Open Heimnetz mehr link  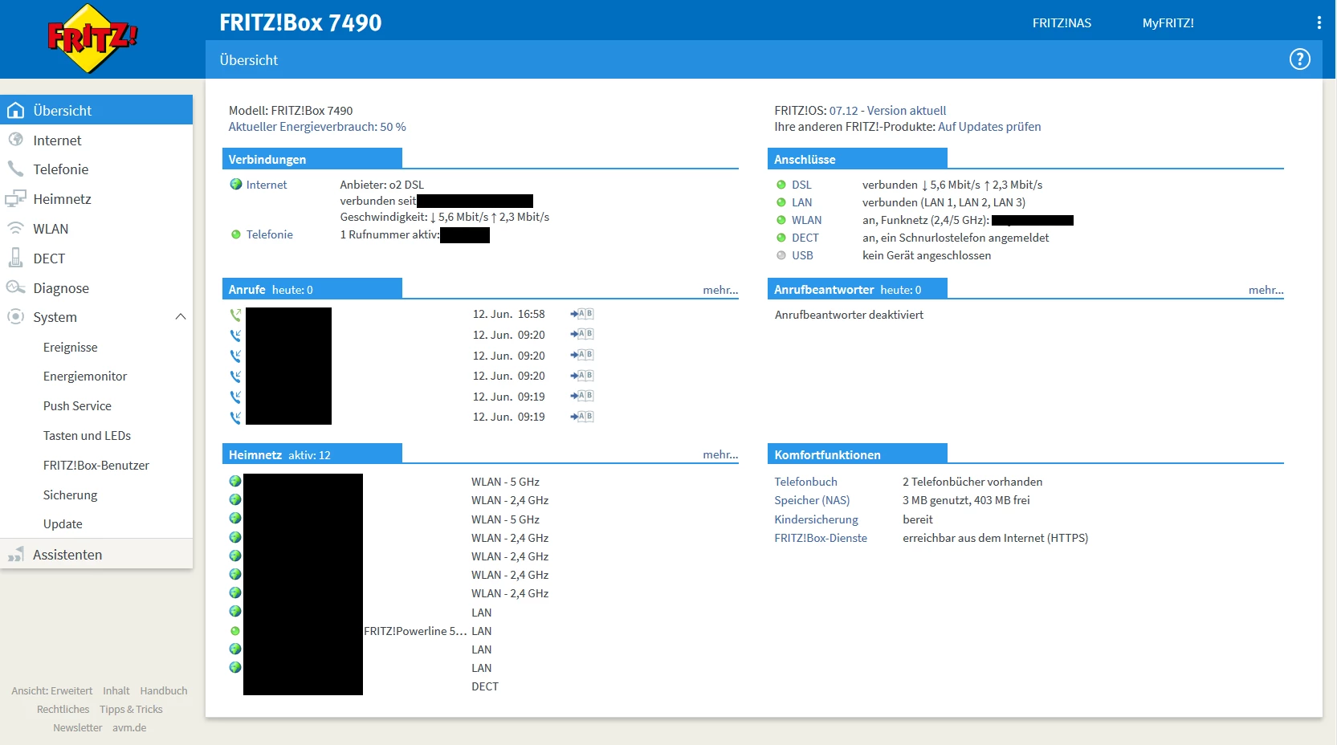pos(720,454)
